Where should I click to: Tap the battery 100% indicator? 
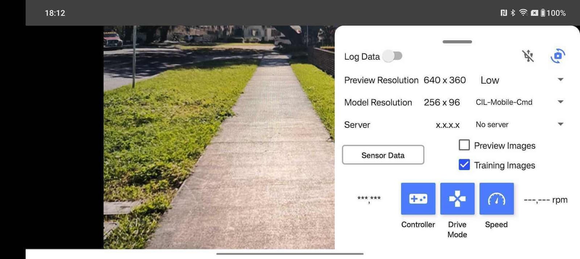tap(553, 13)
